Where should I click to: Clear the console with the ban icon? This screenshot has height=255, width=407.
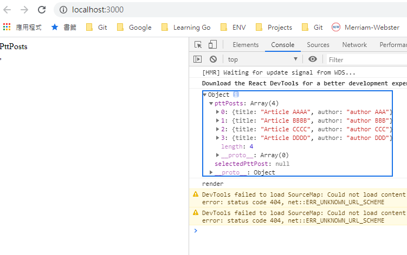(213, 59)
